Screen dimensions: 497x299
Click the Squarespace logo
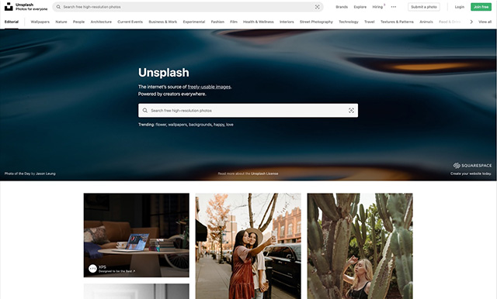pos(472,166)
